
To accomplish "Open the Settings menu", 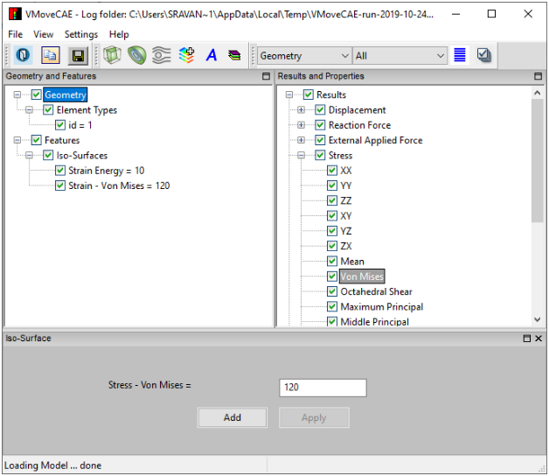I will pos(81,34).
